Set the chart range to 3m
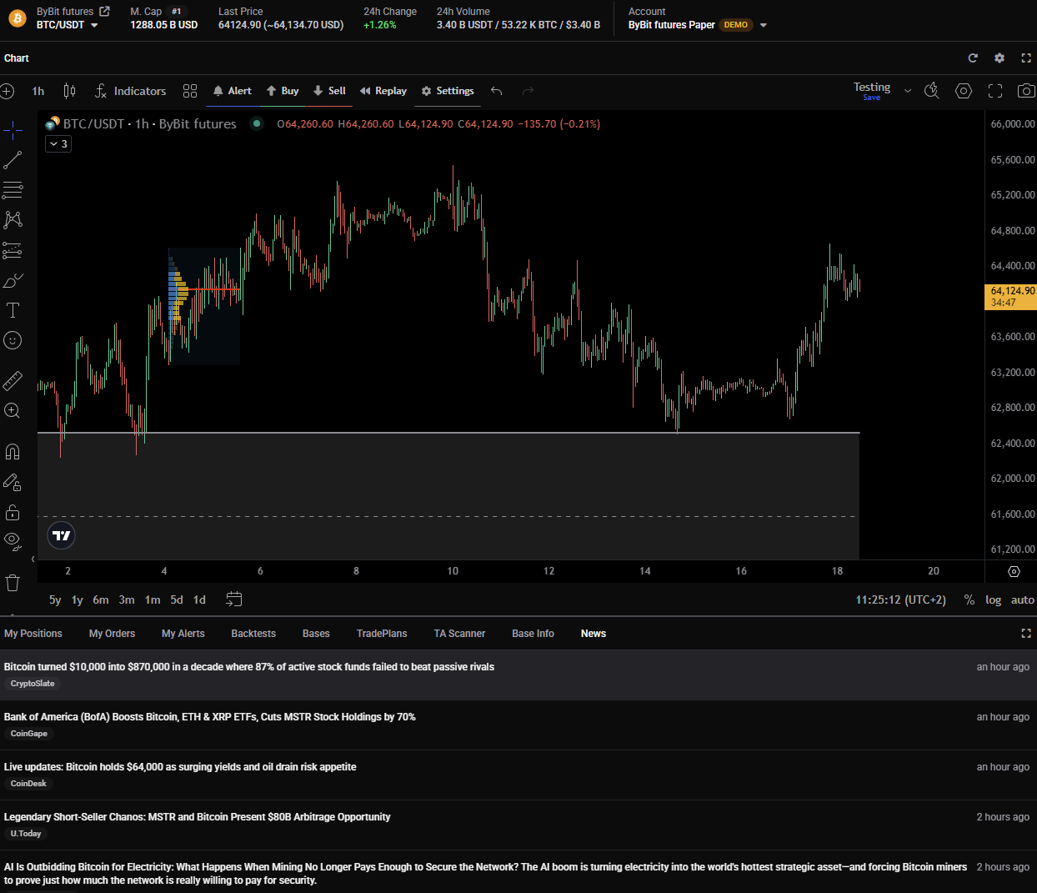This screenshot has height=893, width=1037. click(127, 600)
